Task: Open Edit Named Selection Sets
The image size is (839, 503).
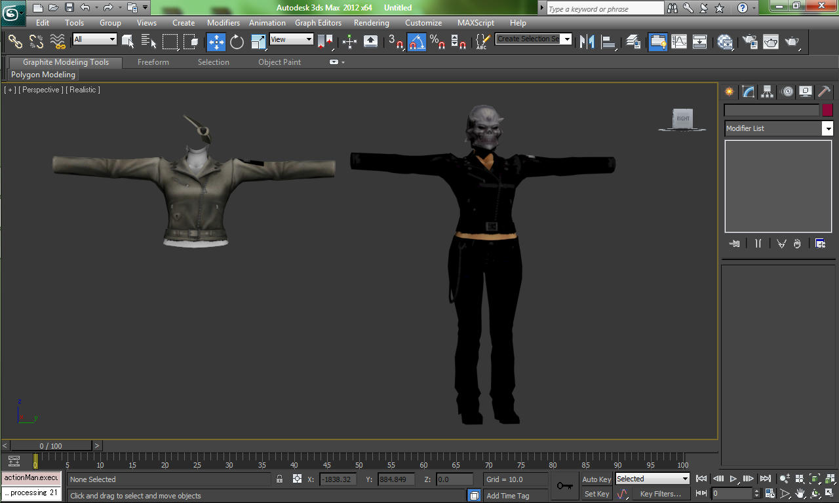Action: click(x=482, y=42)
